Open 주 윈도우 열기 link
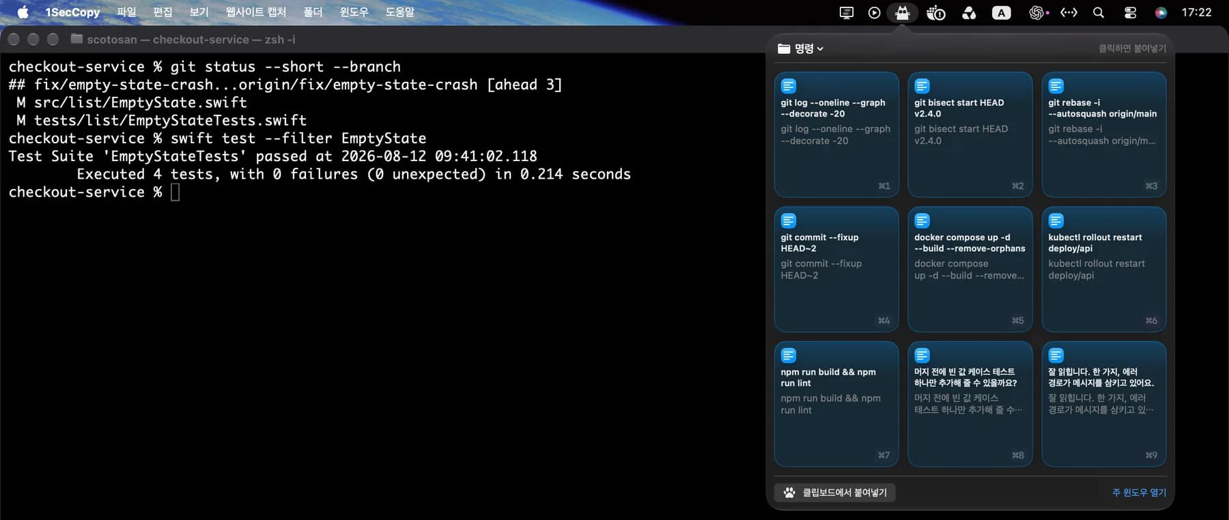The width and height of the screenshot is (1229, 520). [x=1139, y=493]
